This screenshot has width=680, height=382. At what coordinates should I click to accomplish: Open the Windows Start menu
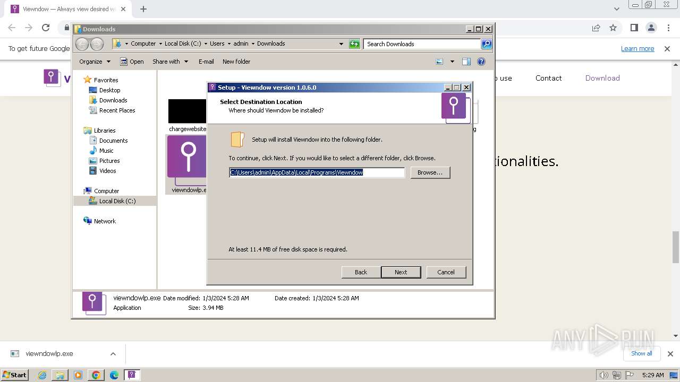14,375
